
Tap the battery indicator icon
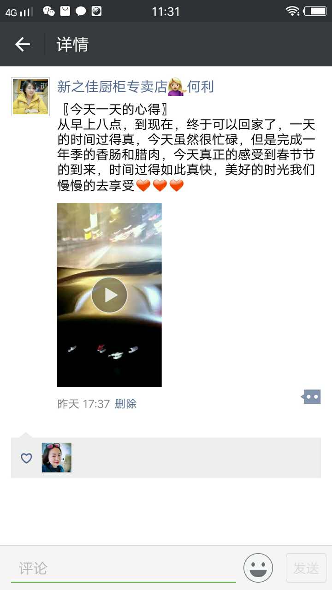(315, 11)
